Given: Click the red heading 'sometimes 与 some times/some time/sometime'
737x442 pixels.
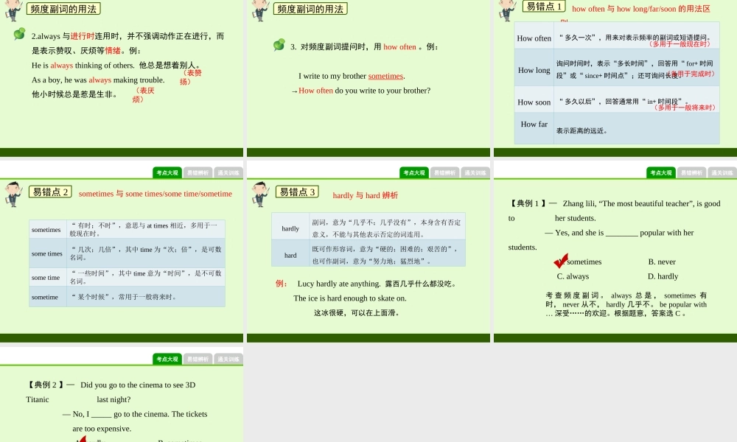Looking at the screenshot, I should coord(155,194).
